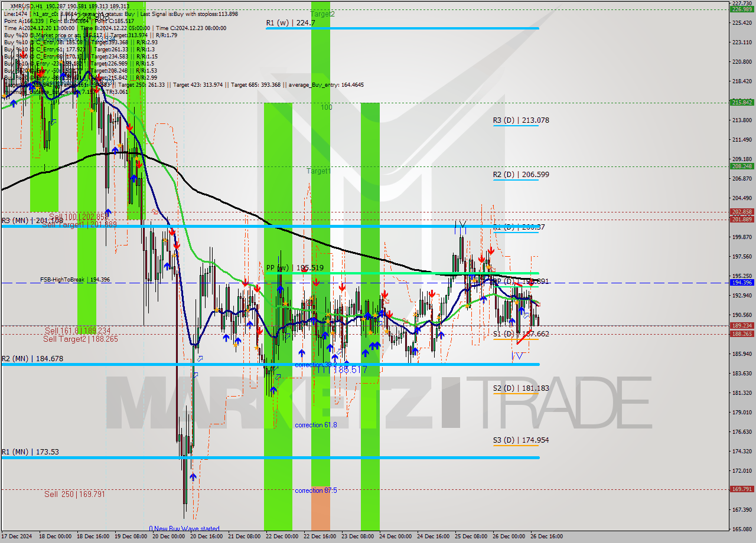
Task: Click the red 188.265 price axis tag
Action: click(x=741, y=333)
